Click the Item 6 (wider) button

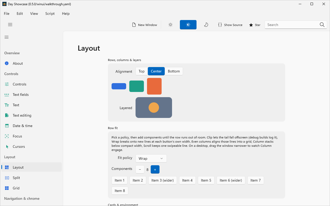coord(231,180)
